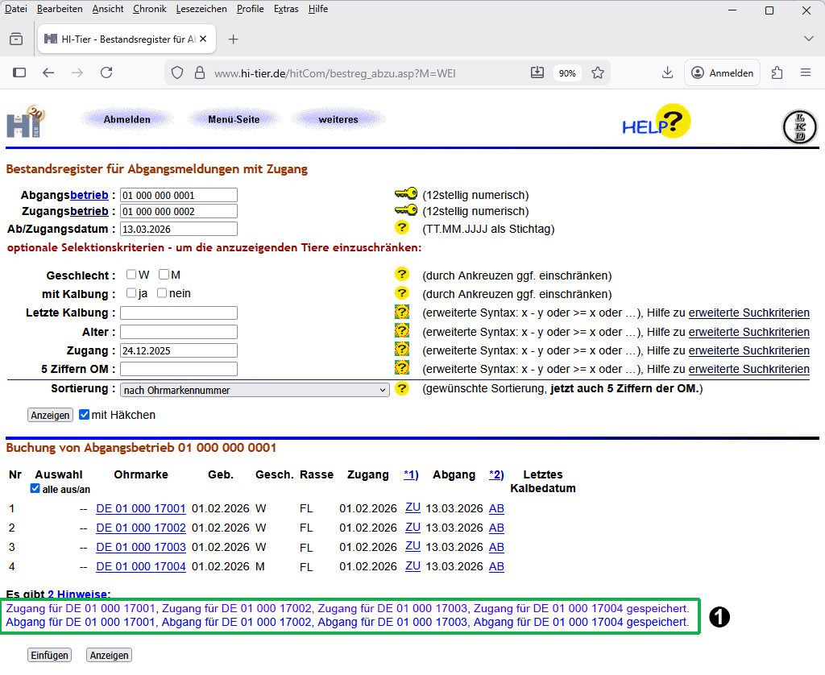Click the help icon for Sortierung

pos(402,389)
